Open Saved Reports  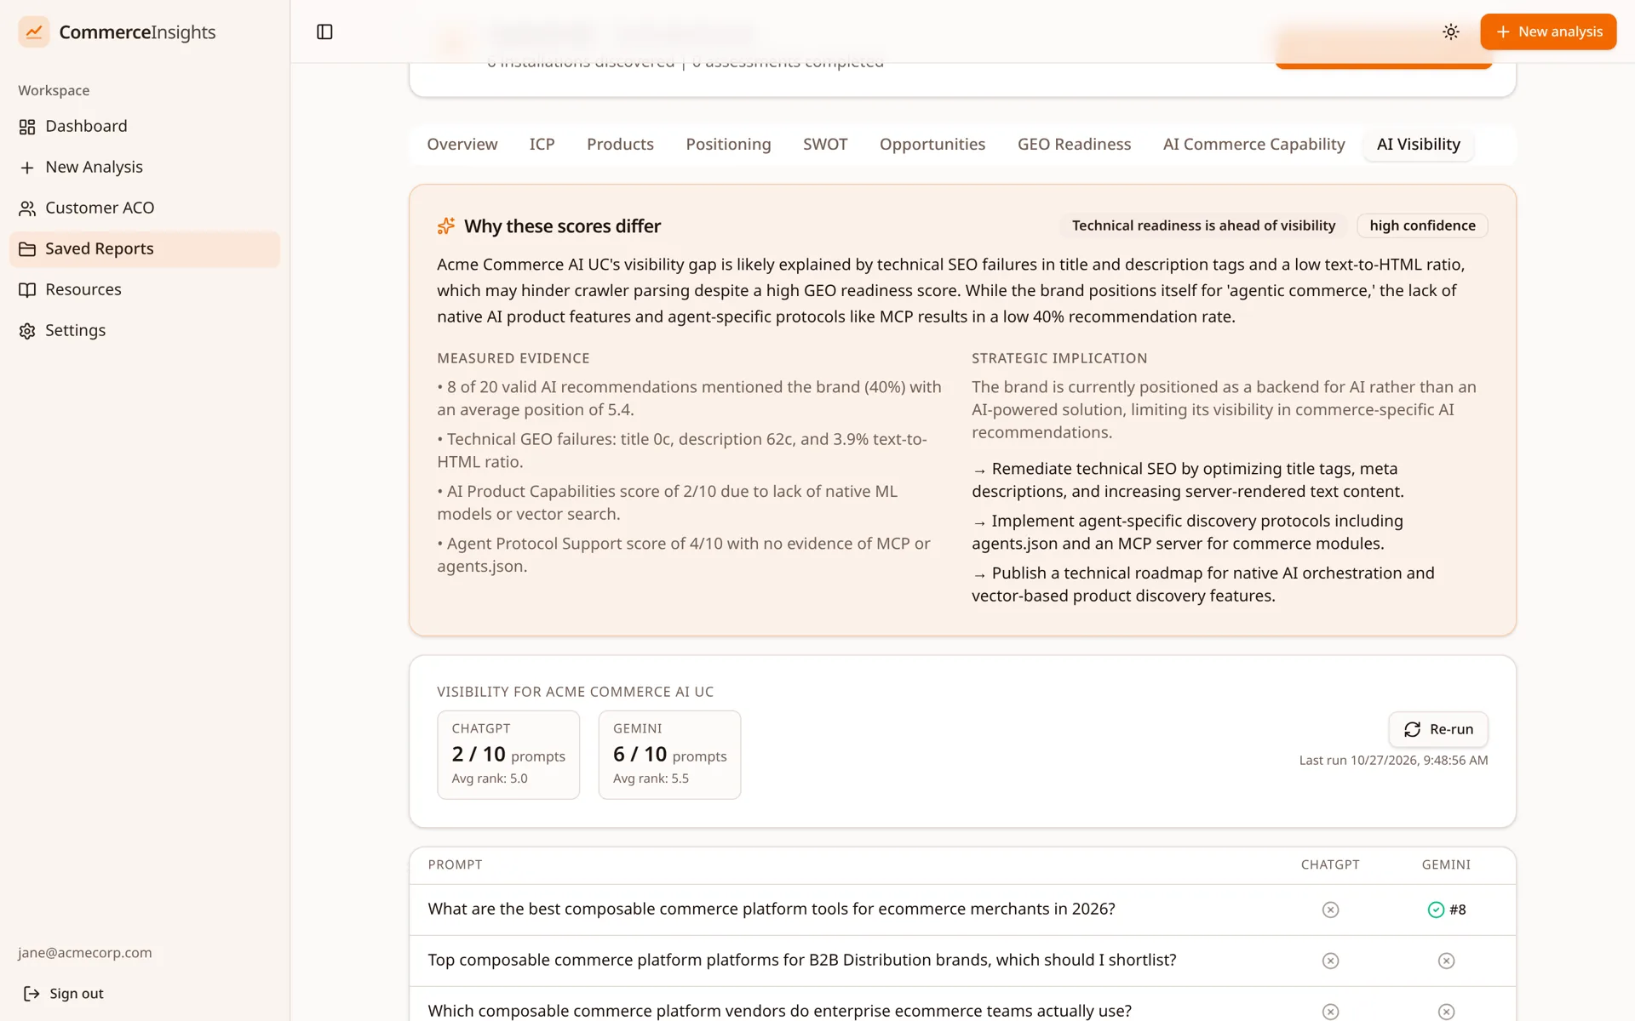(145, 248)
